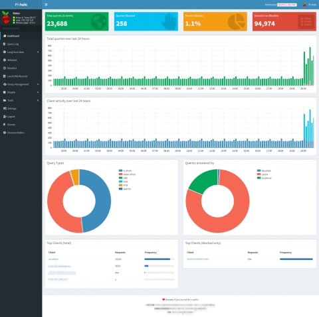Toggle blocklist legend entry in Queries answered by
The width and height of the screenshot is (319, 317).
(x=264, y=170)
